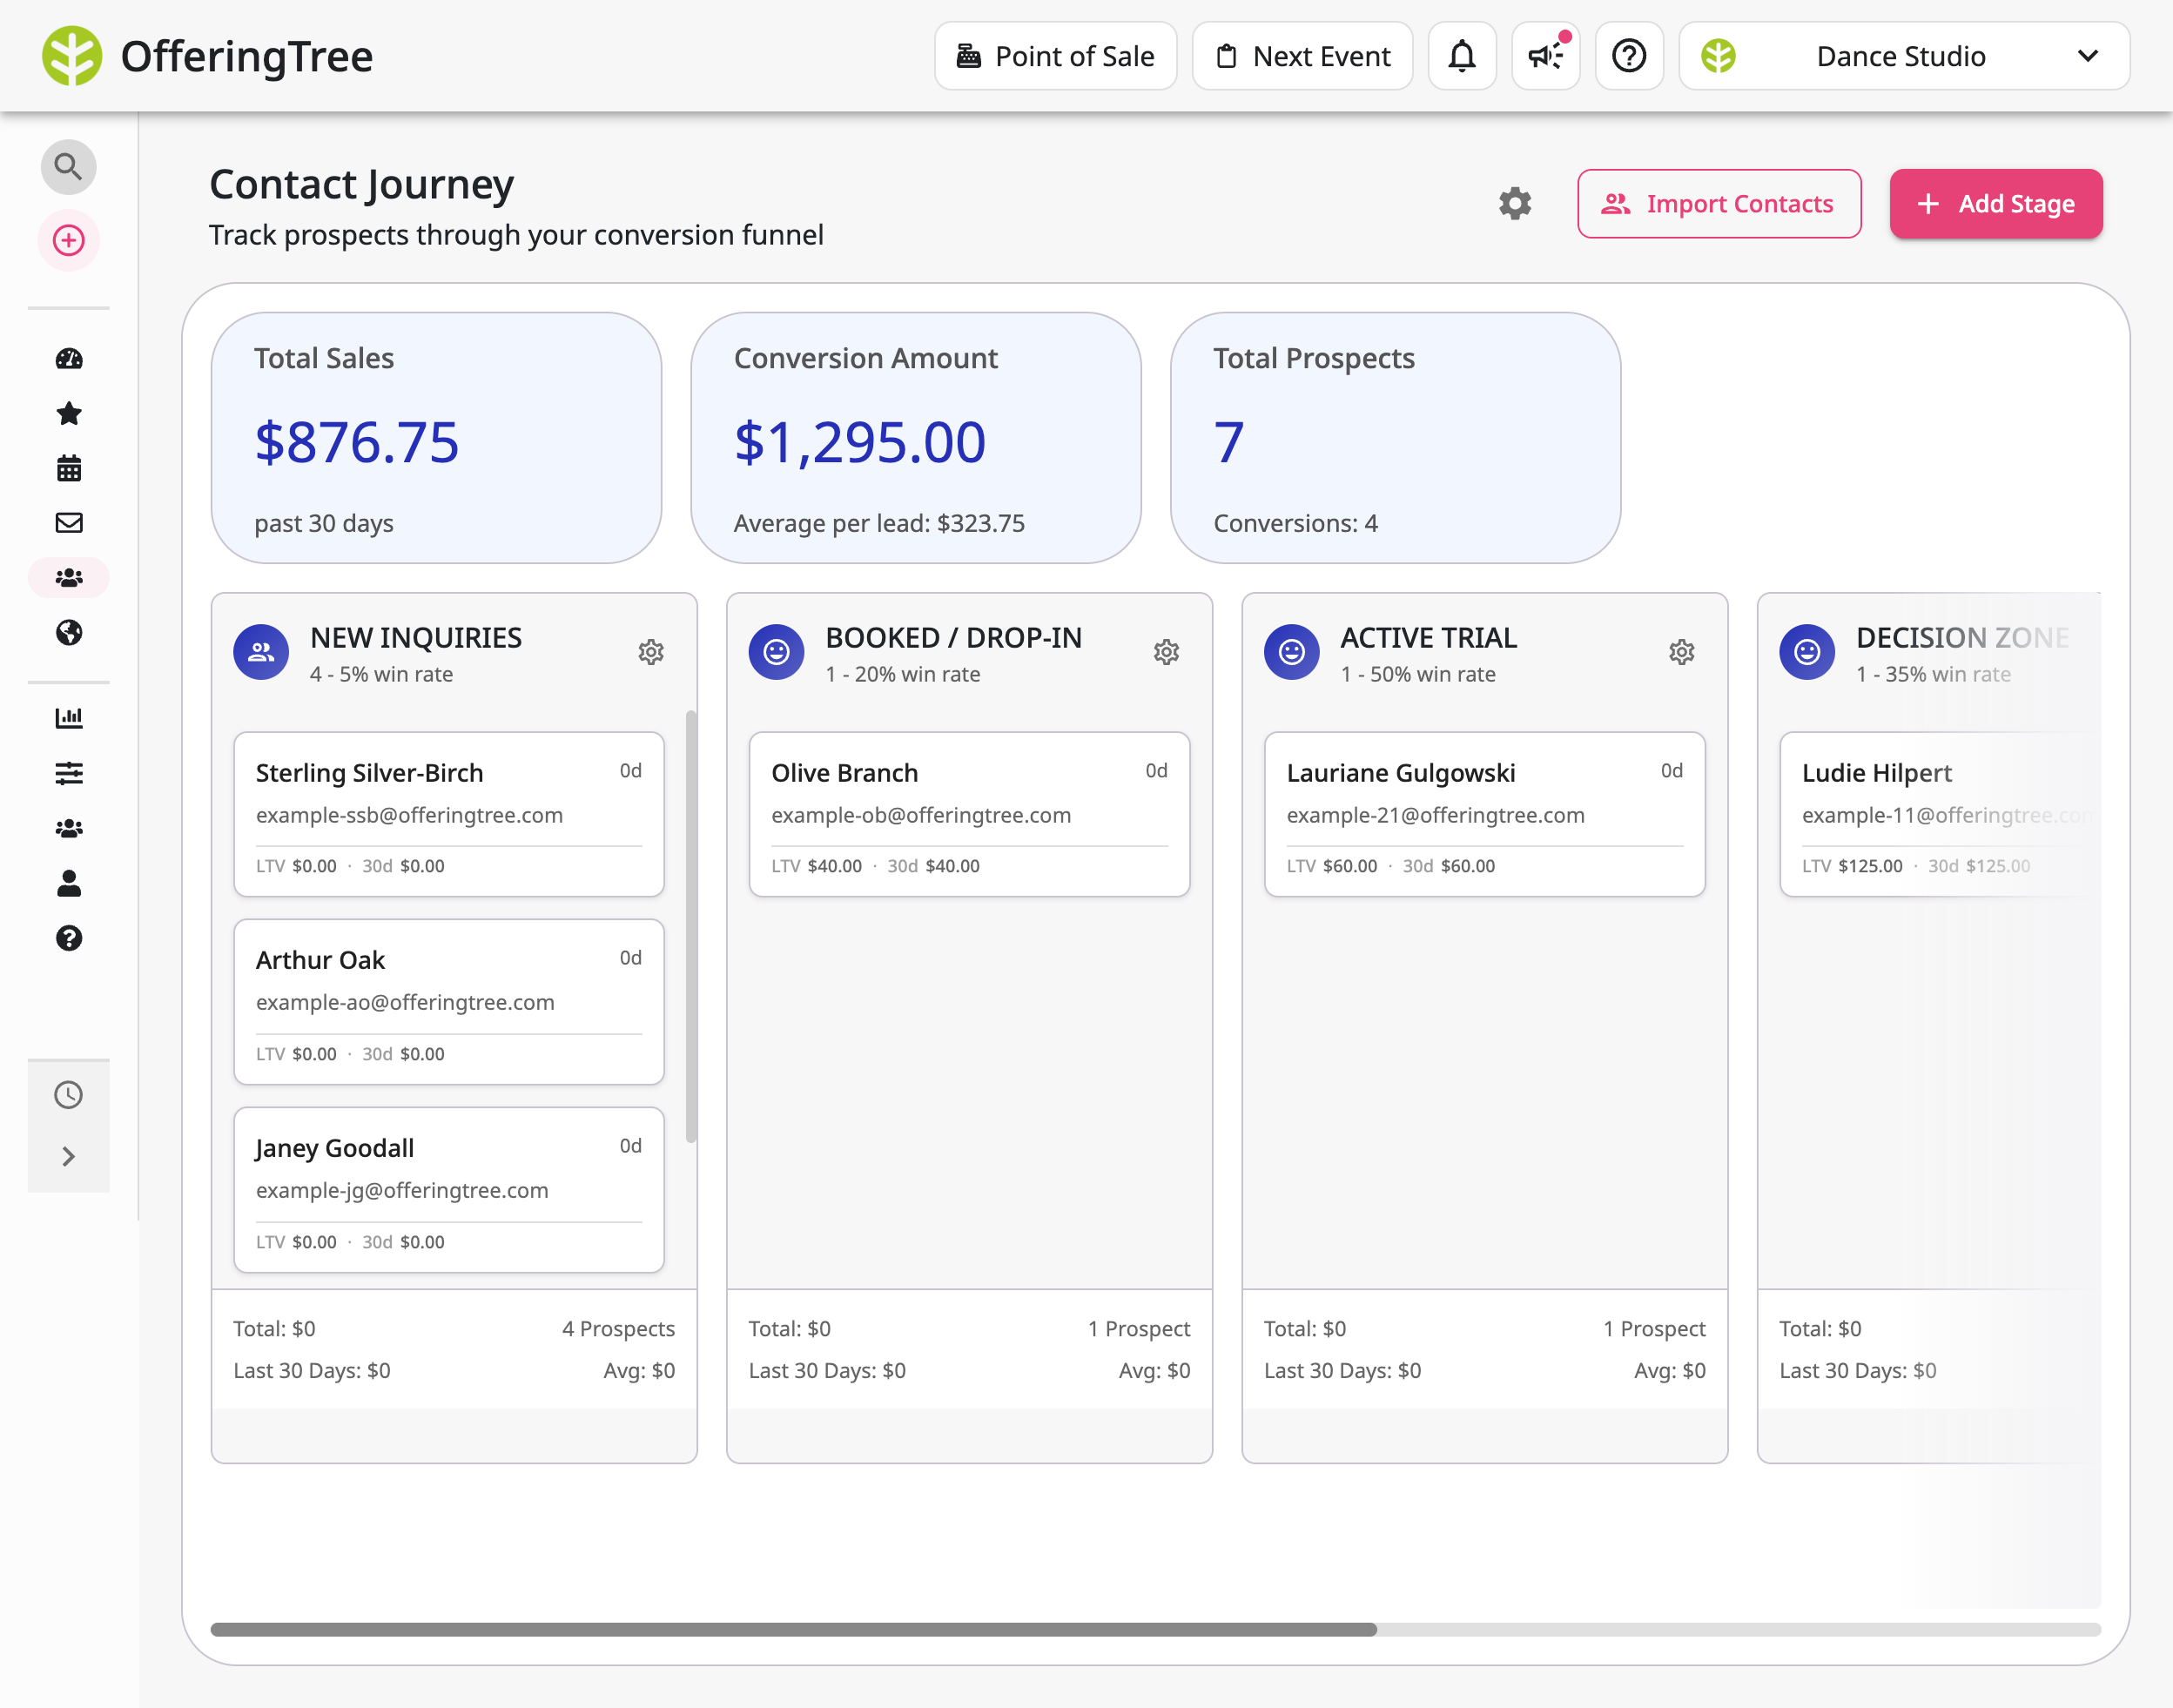2173x1708 pixels.
Task: Click the NEW INQUIRIES stage people icon
Action: pyautogui.click(x=261, y=652)
